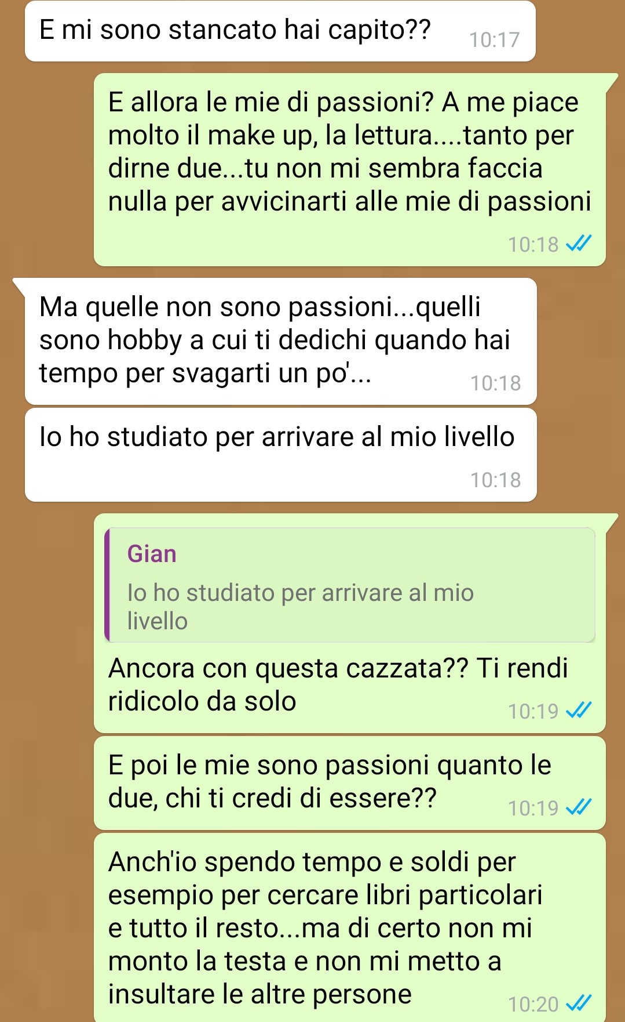Tap the 10:17 timestamp
625x1022 pixels.
click(x=495, y=40)
